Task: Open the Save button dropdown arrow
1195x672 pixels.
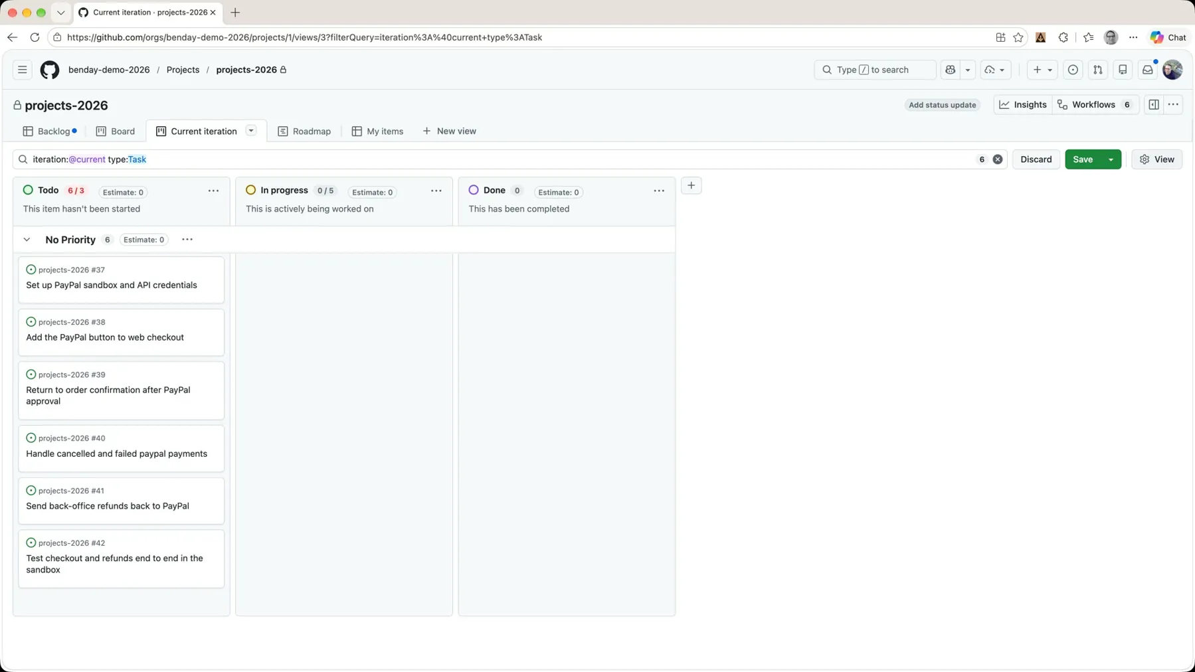Action: click(x=1111, y=159)
